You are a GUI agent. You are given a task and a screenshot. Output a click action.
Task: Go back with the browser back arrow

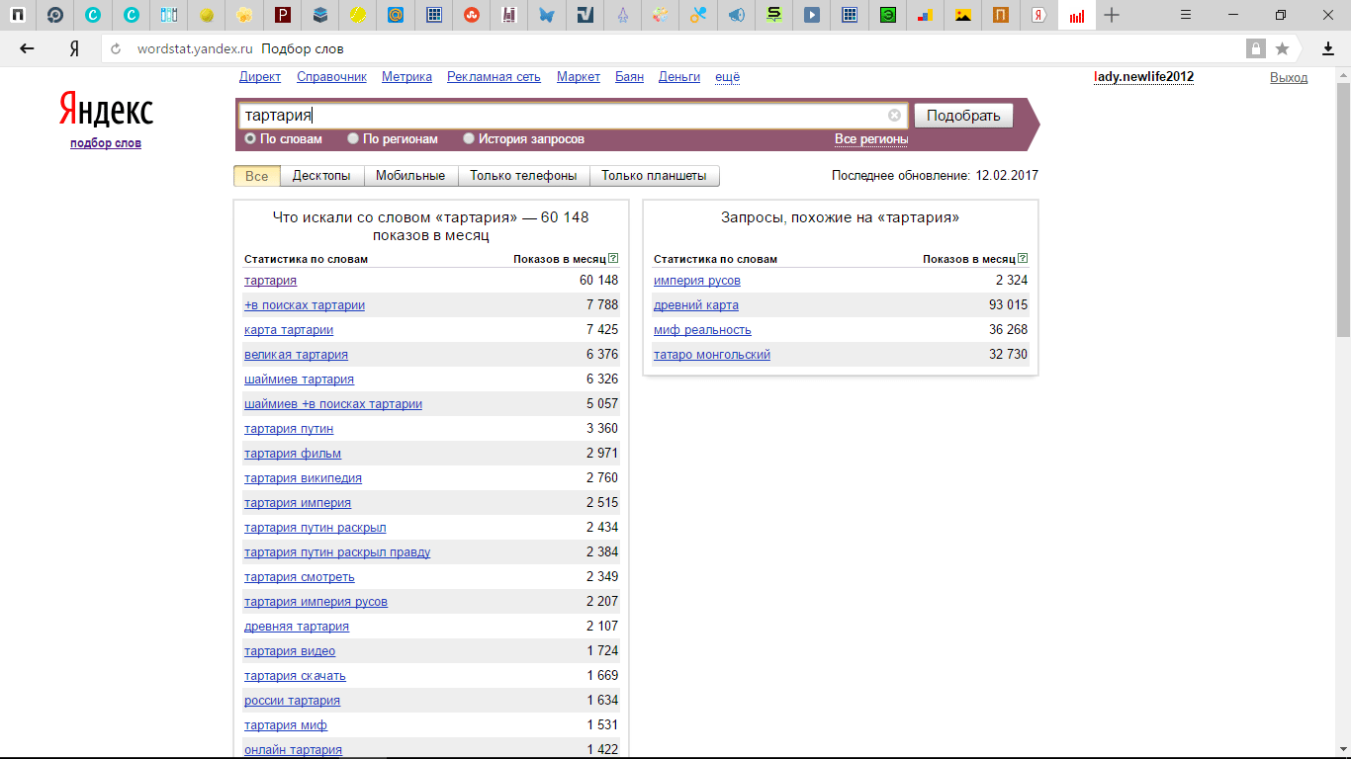pos(27,48)
